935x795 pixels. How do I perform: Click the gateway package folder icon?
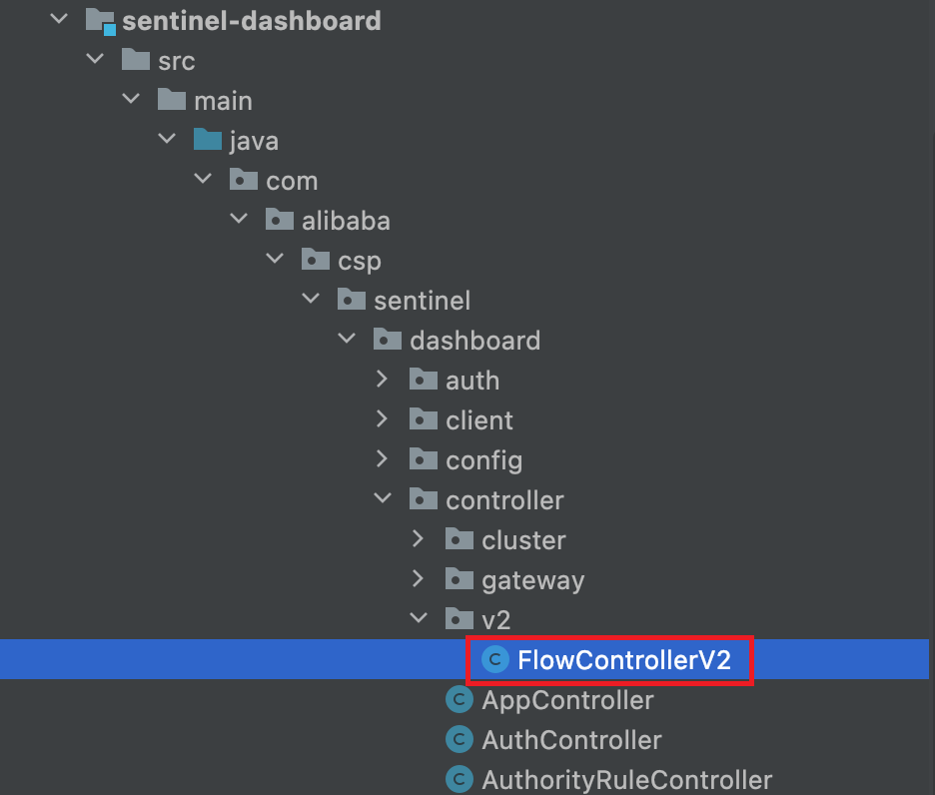(x=460, y=578)
